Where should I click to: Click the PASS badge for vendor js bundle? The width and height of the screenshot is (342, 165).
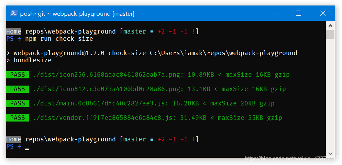18,118
